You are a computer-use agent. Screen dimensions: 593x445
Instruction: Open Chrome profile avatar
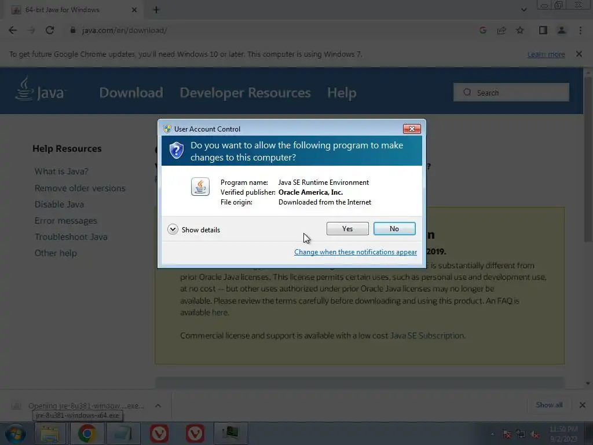click(x=562, y=30)
